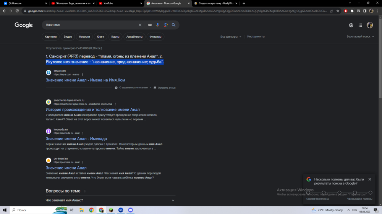Open the Google apps grid

pyautogui.click(x=360, y=25)
